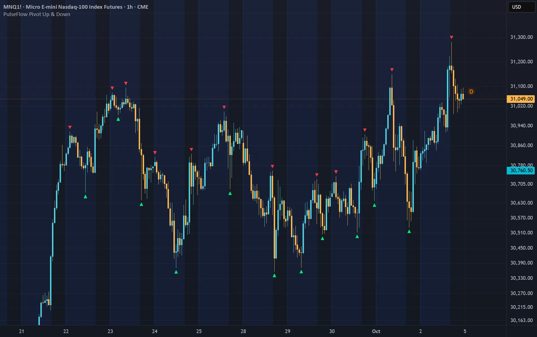Click the 30,215.00 price axis label
Screen dimensions: 537x337
point(521,307)
